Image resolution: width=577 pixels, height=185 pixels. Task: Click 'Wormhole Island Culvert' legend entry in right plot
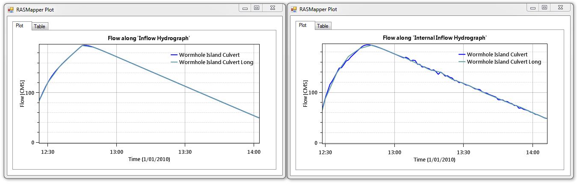point(497,54)
